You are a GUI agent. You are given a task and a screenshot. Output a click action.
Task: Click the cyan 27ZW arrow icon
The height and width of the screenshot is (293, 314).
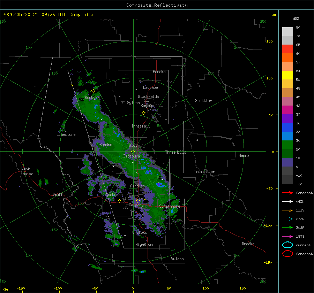click(x=287, y=219)
